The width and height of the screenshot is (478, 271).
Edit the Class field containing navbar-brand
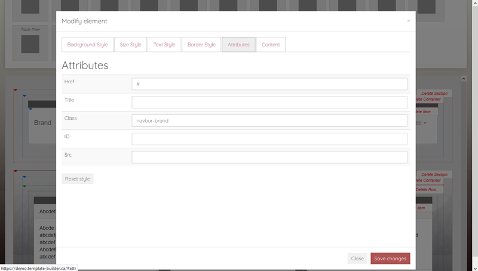(269, 121)
